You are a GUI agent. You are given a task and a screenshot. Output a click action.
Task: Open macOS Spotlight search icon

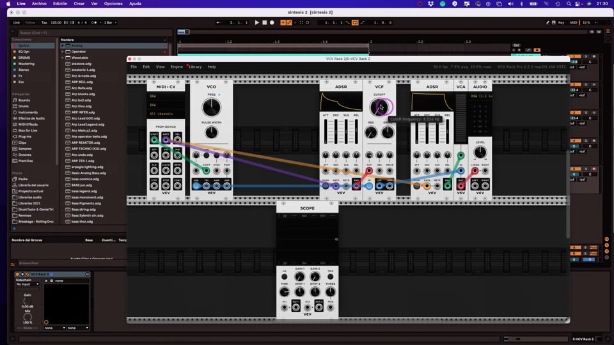569,4
